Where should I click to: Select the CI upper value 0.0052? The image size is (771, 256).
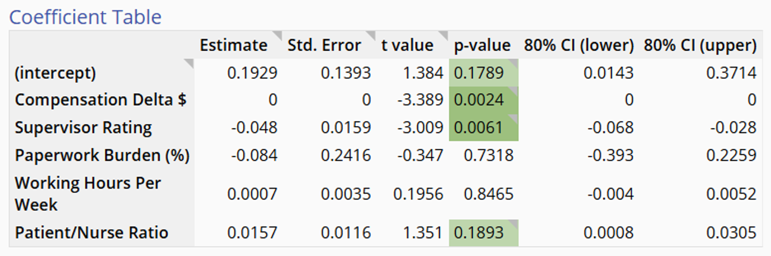731,194
